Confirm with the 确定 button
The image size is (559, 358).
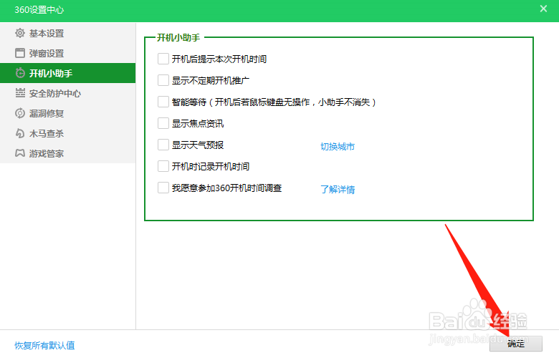coord(516,344)
